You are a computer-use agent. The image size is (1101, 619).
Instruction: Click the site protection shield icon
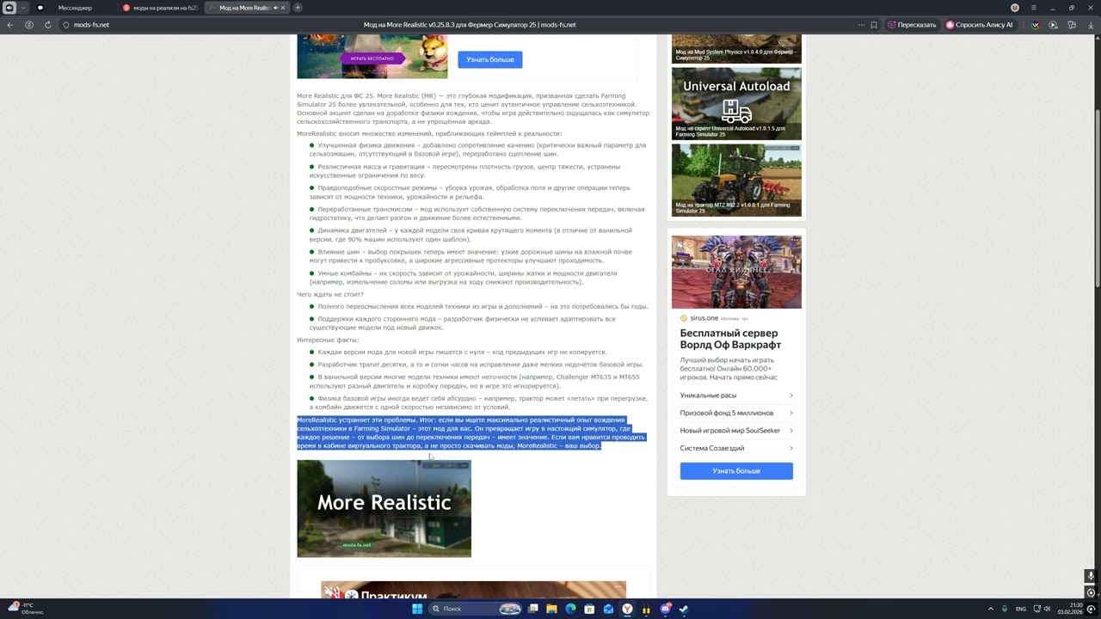pos(66,25)
